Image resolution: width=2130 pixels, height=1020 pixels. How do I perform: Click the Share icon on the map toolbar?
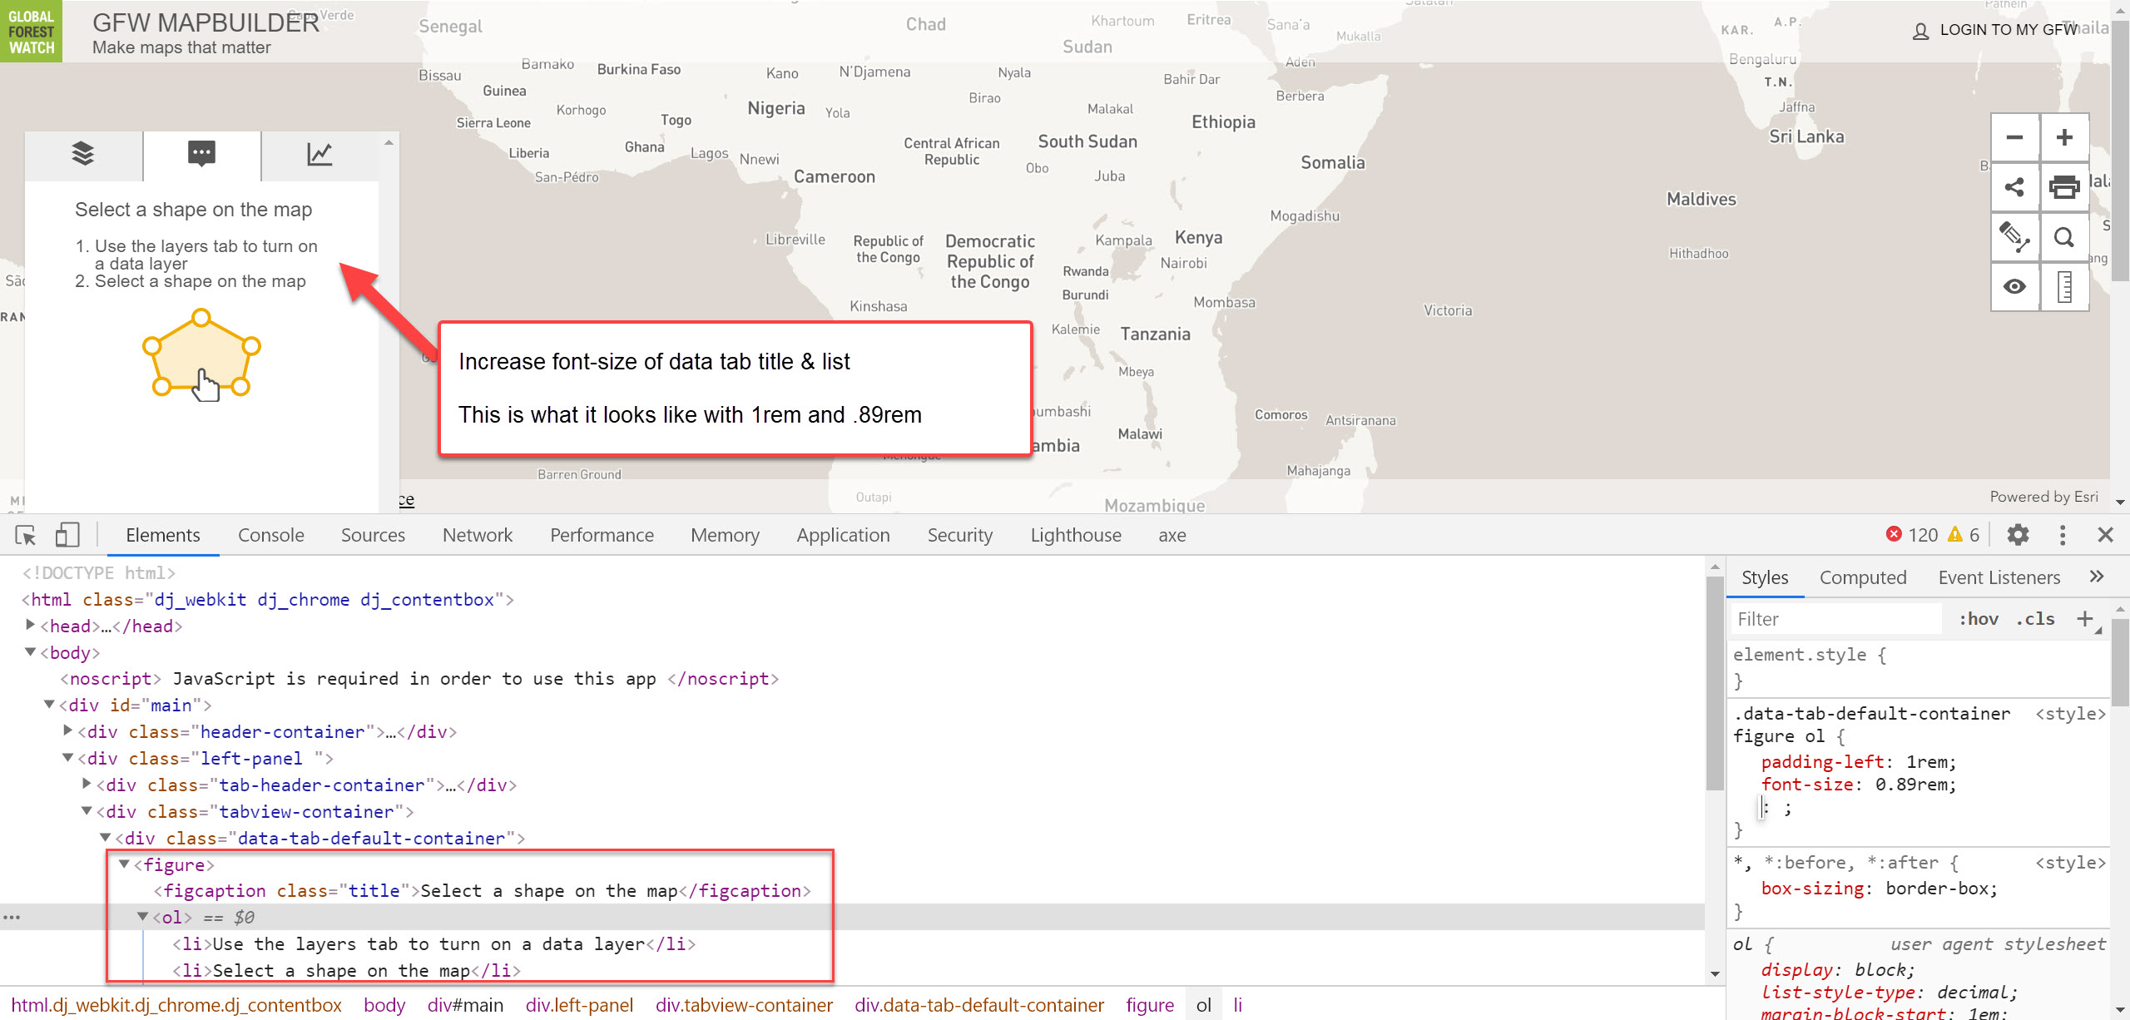coord(2014,187)
